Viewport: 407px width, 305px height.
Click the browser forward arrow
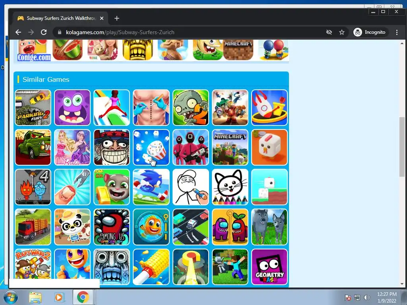pyautogui.click(x=31, y=32)
